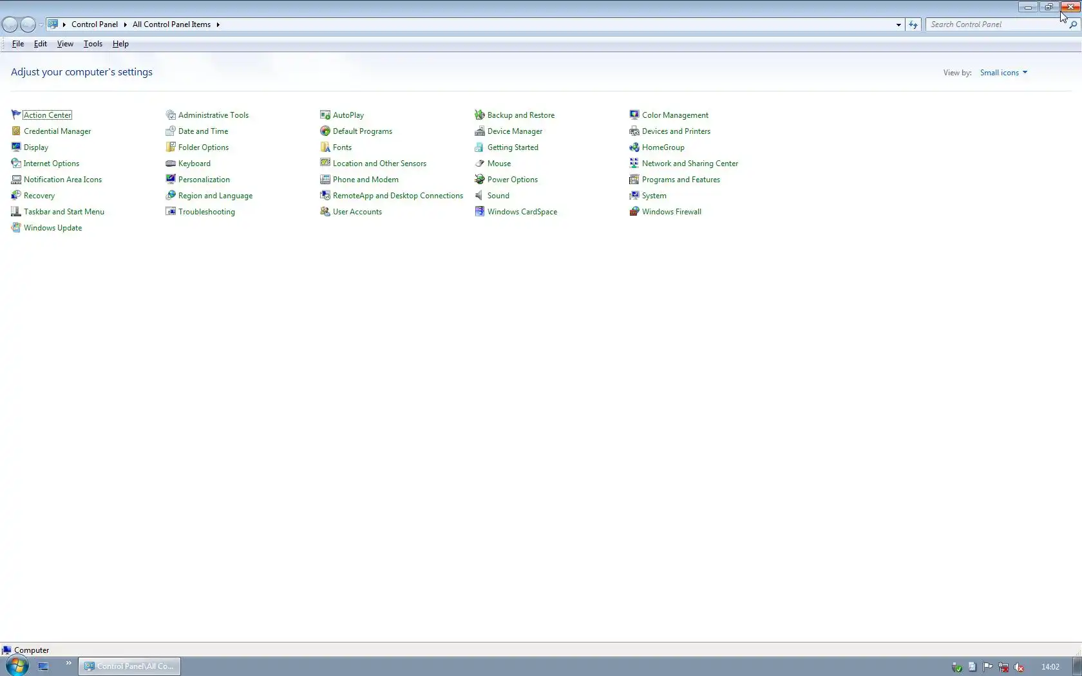Screen dimensions: 1082x676
Task: Click the Internet Options icon
Action: (16, 163)
